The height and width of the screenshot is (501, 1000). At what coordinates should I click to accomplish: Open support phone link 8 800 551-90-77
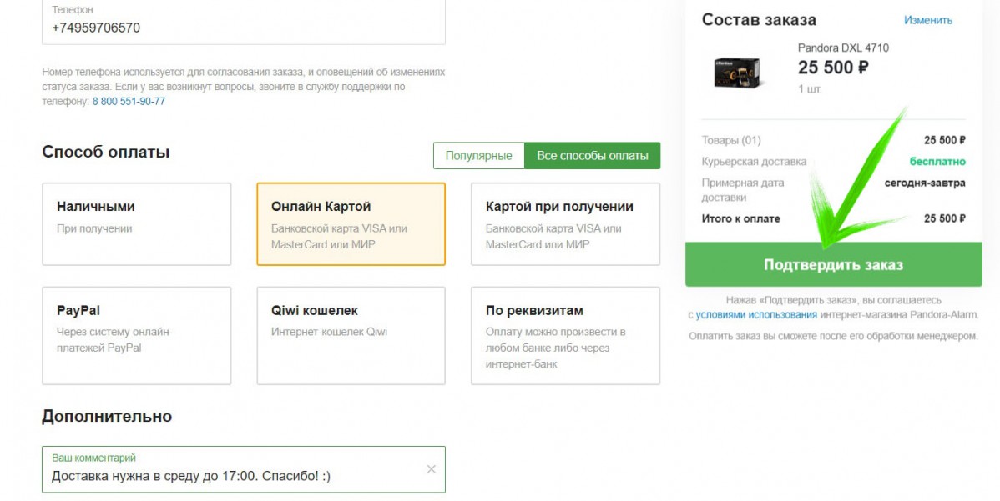tap(129, 101)
